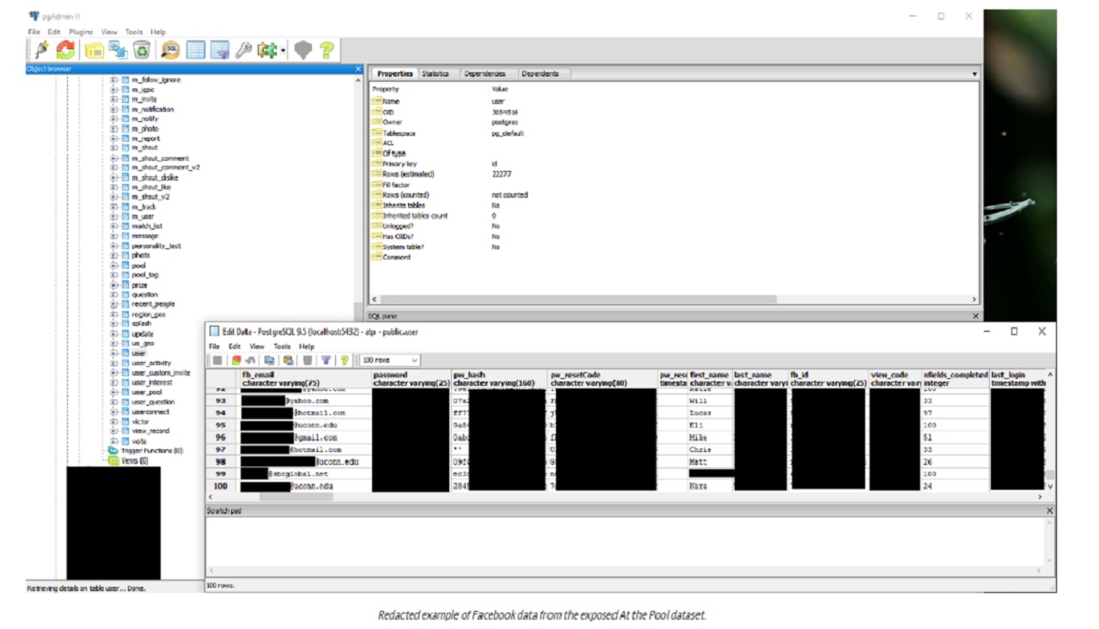Viewport: 1099px width, 629px height.
Task: Open the Plugins menu in pgAdmin
Action: (x=81, y=32)
